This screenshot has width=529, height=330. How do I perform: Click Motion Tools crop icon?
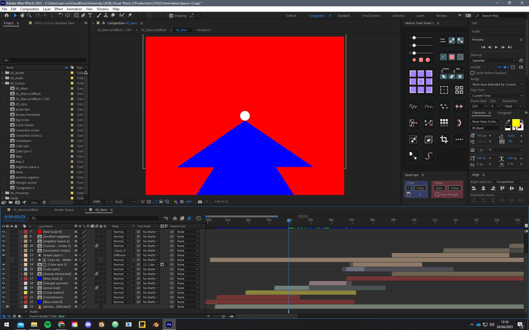444,139
